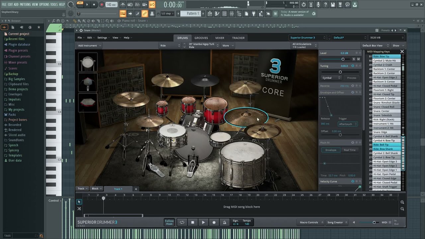Open the FL Studio help question-mark icon
The width and height of the screenshot is (425, 239).
click(326, 5)
